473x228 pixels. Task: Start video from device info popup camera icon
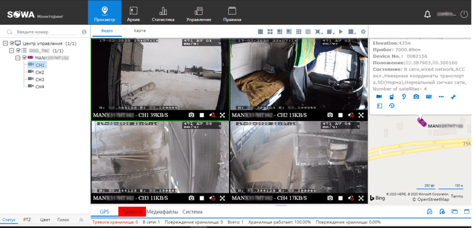(379, 97)
